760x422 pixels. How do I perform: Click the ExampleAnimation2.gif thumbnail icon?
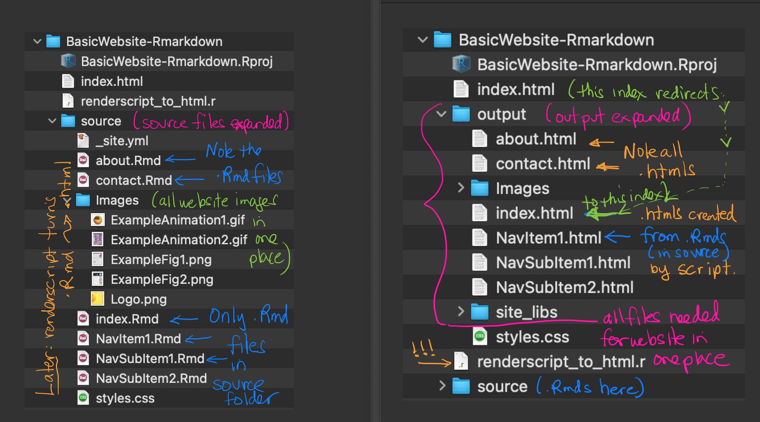[98, 239]
